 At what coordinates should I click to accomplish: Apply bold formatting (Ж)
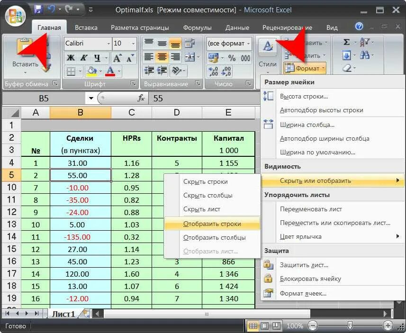coord(70,58)
